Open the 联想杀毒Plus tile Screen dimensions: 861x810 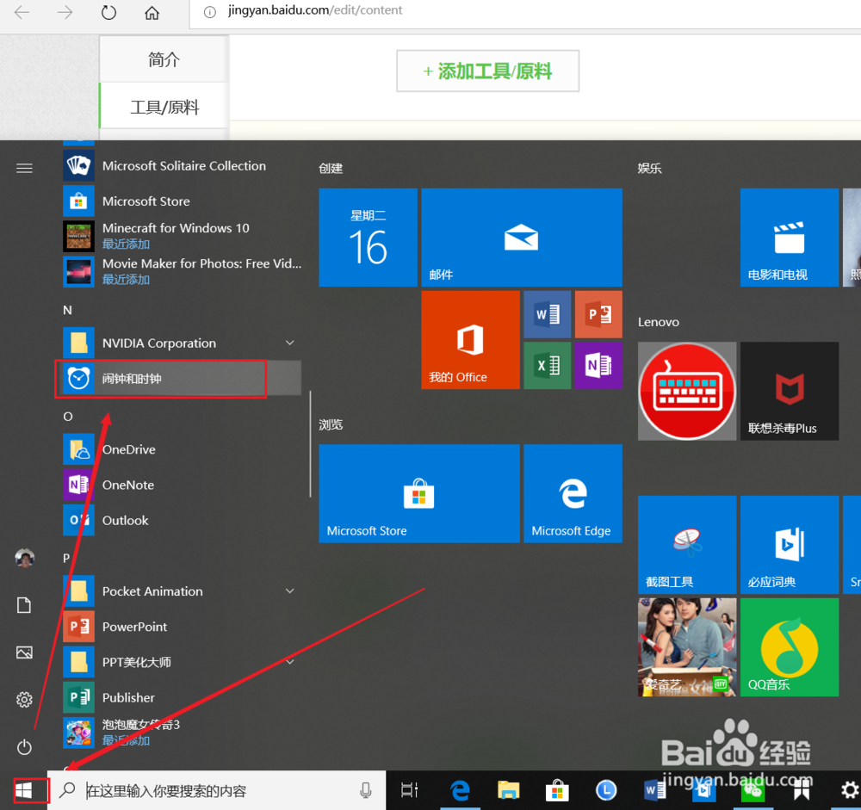pos(789,391)
